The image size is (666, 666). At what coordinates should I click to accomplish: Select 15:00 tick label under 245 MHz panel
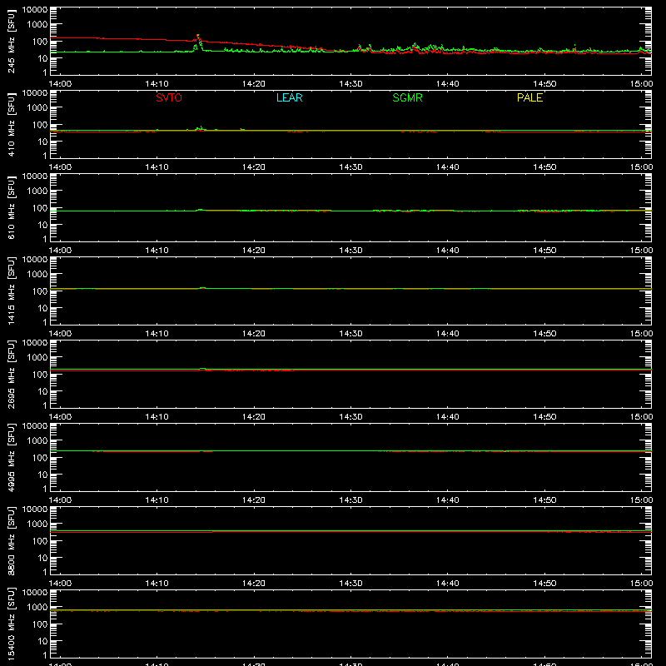pos(641,84)
